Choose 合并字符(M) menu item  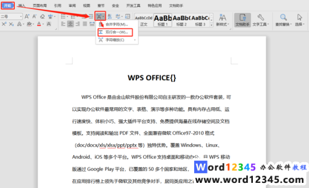[117, 24]
